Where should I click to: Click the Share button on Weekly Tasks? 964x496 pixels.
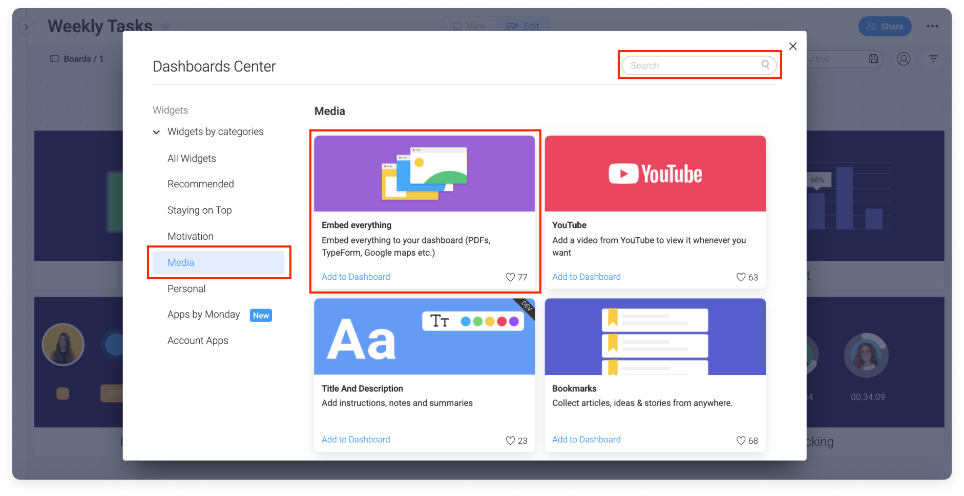(885, 27)
